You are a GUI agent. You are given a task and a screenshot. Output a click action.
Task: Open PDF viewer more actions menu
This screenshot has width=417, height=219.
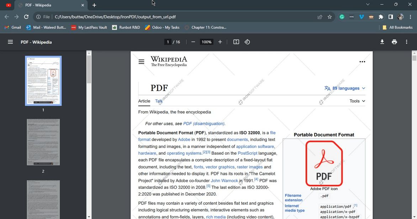click(407, 42)
